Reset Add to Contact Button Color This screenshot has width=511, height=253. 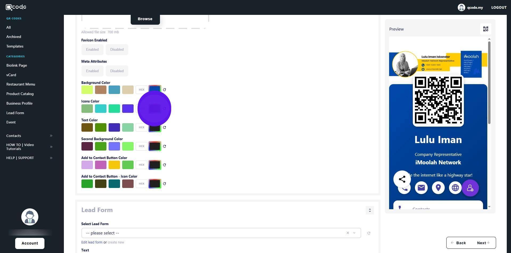(x=164, y=165)
